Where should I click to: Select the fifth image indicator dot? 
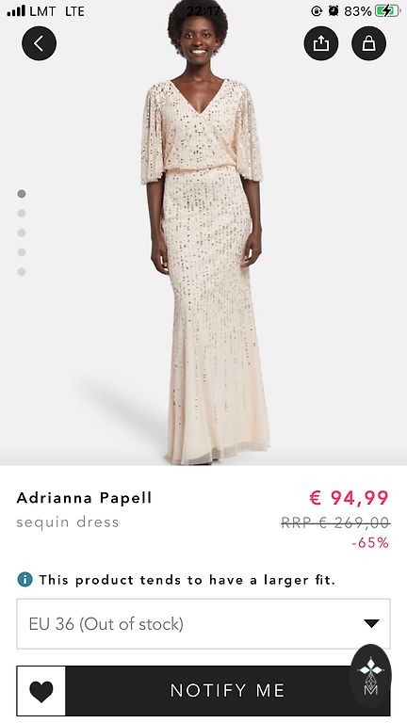coord(22,272)
